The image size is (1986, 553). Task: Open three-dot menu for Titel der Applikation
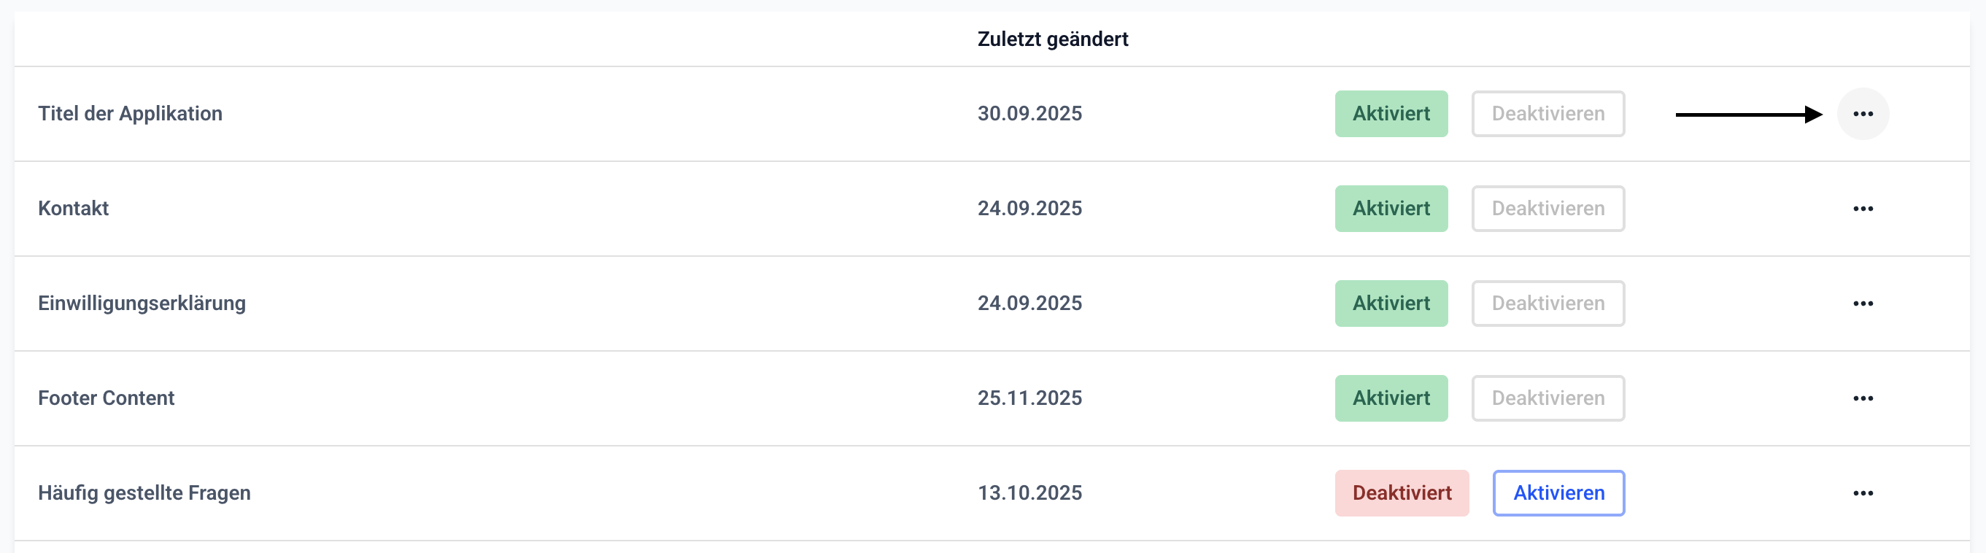pyautogui.click(x=1862, y=114)
